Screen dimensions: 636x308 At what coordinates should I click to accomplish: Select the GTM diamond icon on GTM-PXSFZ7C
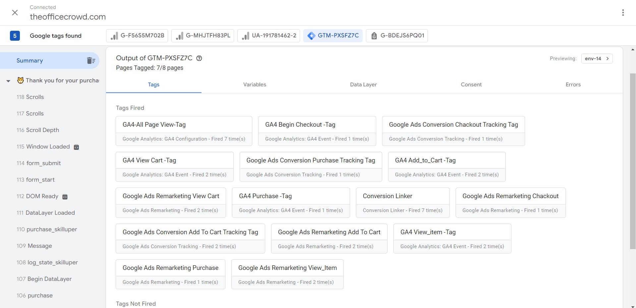point(311,35)
